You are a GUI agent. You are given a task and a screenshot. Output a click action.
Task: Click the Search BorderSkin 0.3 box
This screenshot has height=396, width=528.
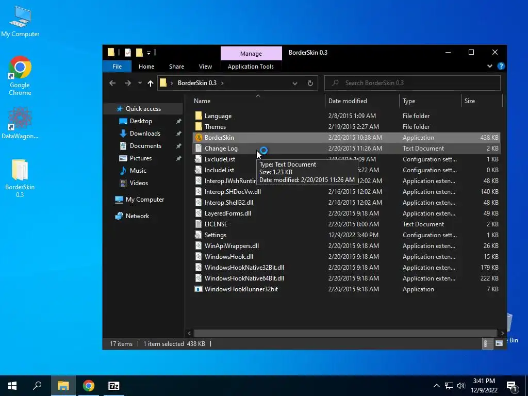[x=412, y=83]
